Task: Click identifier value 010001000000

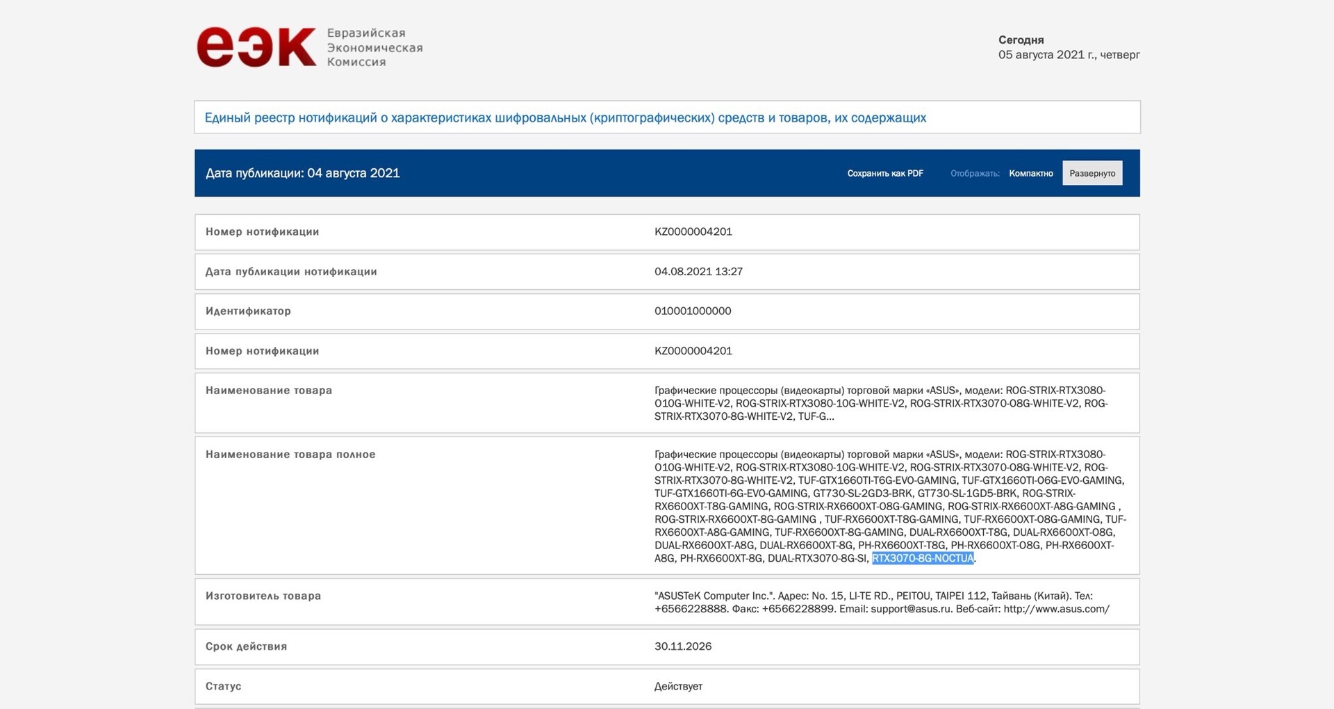Action: pos(693,311)
